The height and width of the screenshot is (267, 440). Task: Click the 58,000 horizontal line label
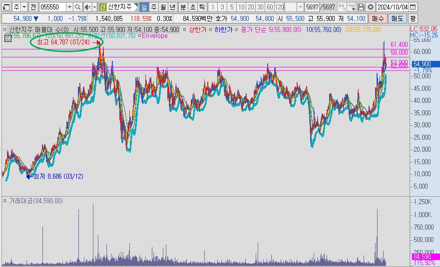click(x=399, y=52)
